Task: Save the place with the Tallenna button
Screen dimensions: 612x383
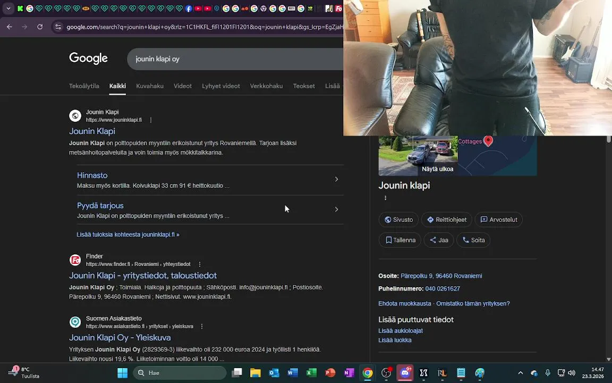Action: point(399,240)
